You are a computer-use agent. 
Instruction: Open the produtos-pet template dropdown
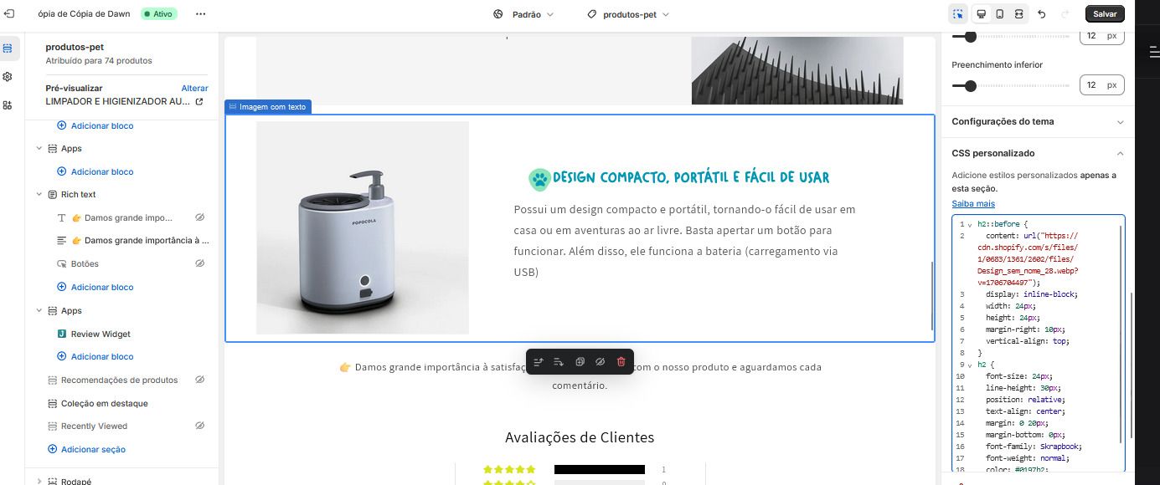[x=629, y=14]
